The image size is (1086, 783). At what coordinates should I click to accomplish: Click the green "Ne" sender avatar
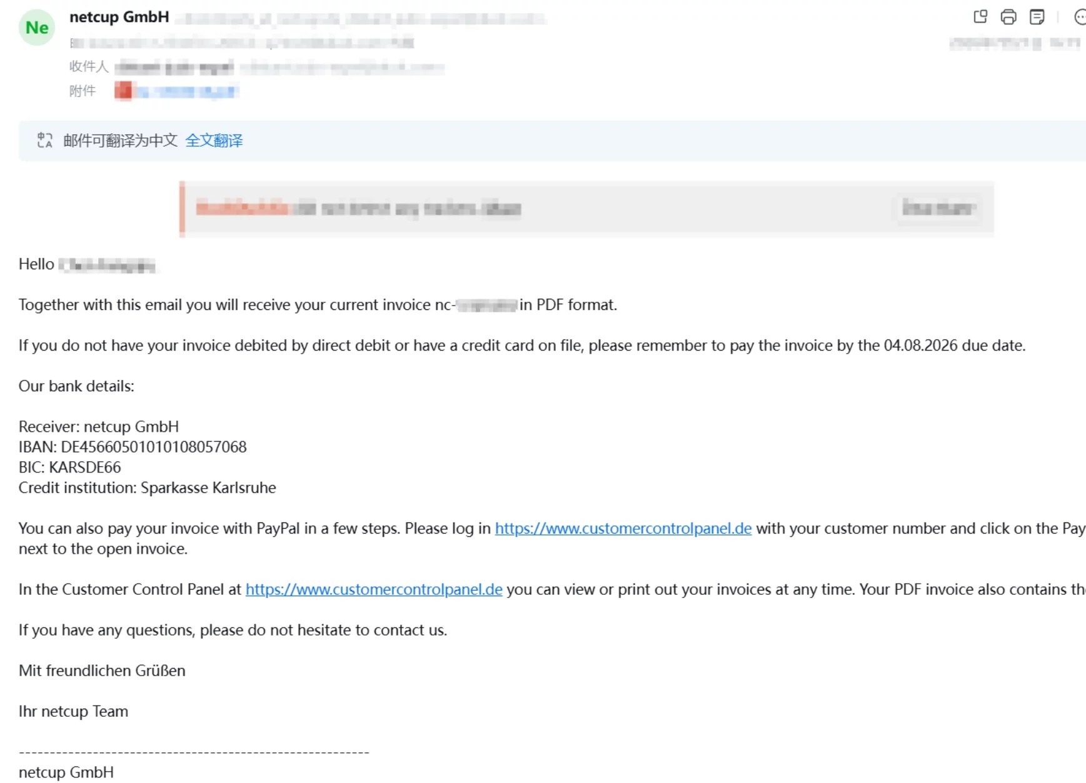tap(37, 27)
